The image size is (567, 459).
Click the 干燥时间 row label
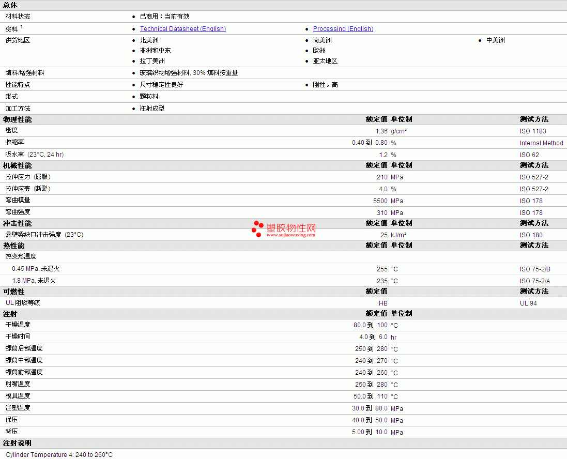click(x=18, y=336)
